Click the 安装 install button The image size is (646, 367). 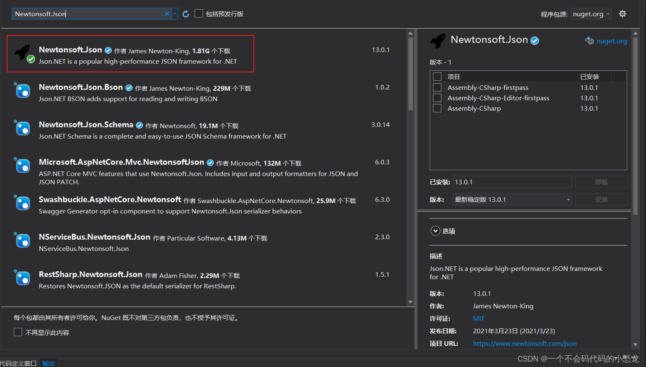coord(601,199)
